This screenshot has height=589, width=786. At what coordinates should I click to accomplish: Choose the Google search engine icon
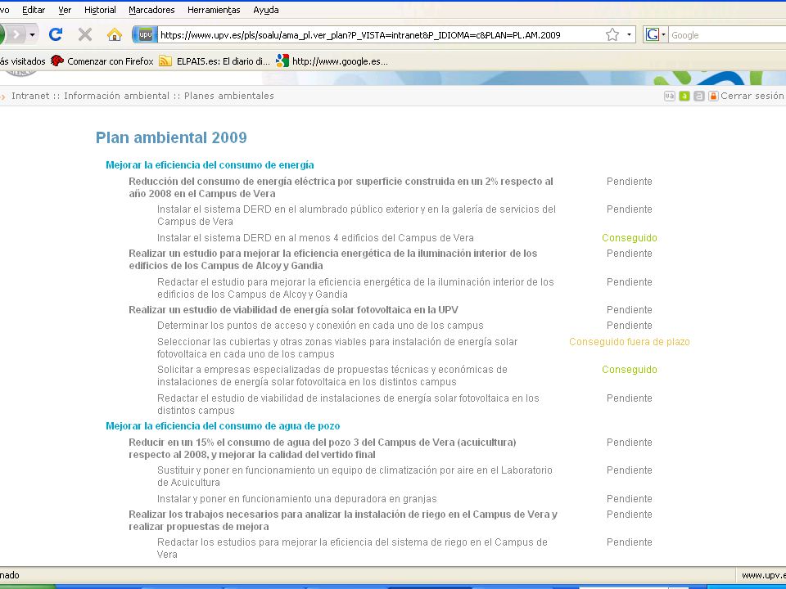click(x=653, y=34)
